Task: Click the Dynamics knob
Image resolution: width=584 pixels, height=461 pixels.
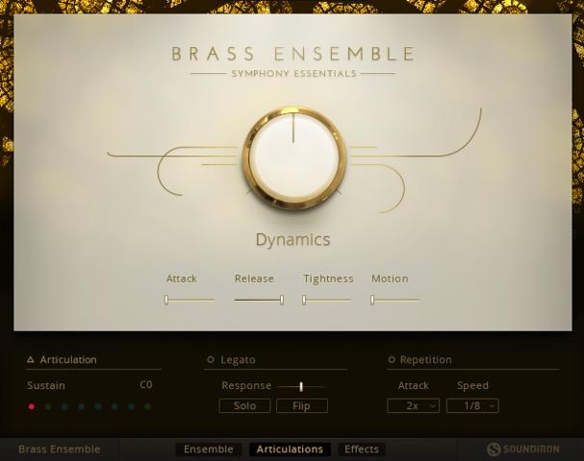Action: [293, 159]
